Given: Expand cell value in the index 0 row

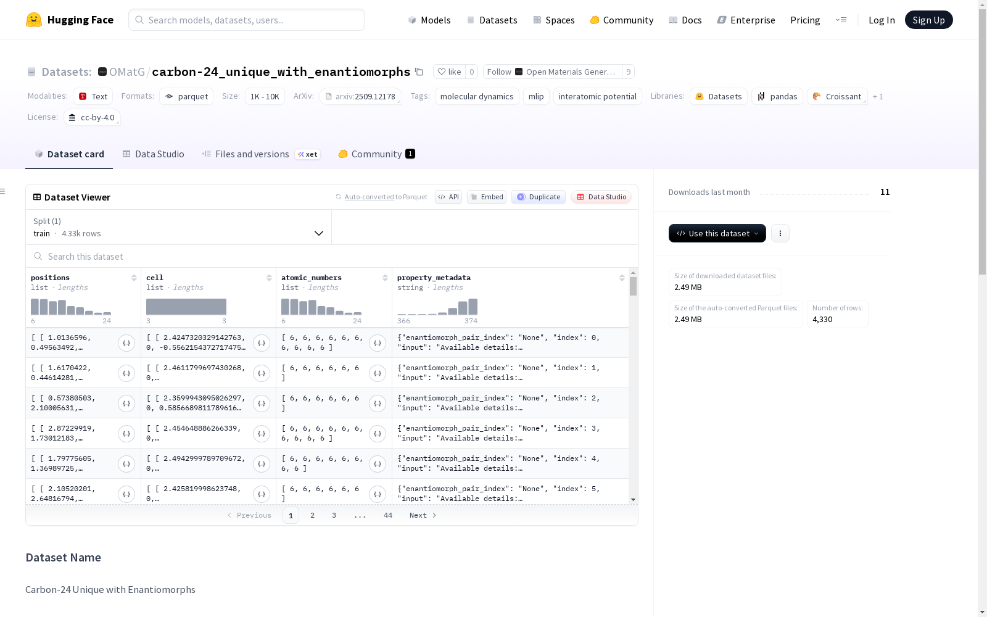Looking at the screenshot, I should coord(262,343).
